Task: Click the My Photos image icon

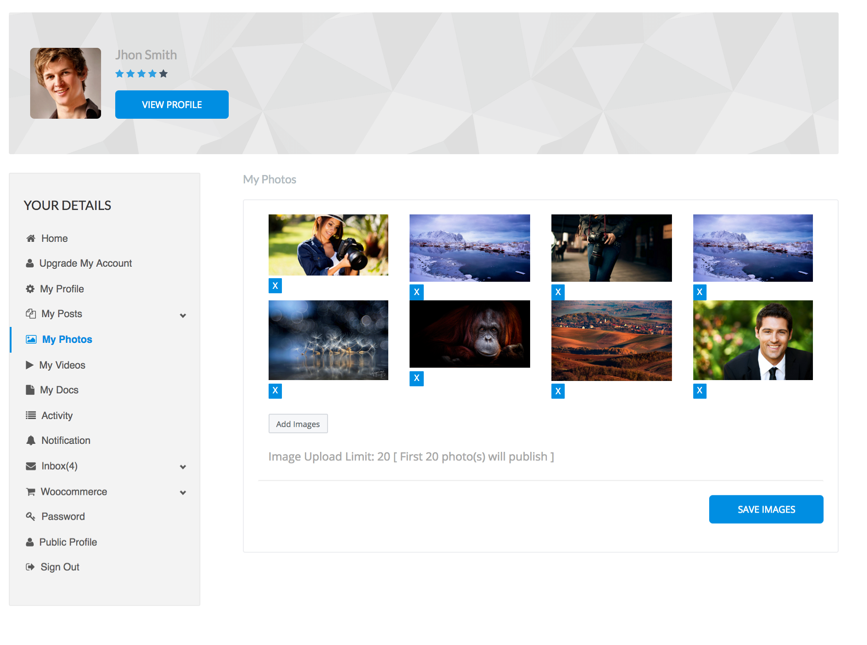Action: [30, 339]
